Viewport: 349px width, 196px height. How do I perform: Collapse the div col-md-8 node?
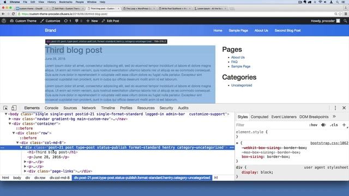[17, 143]
